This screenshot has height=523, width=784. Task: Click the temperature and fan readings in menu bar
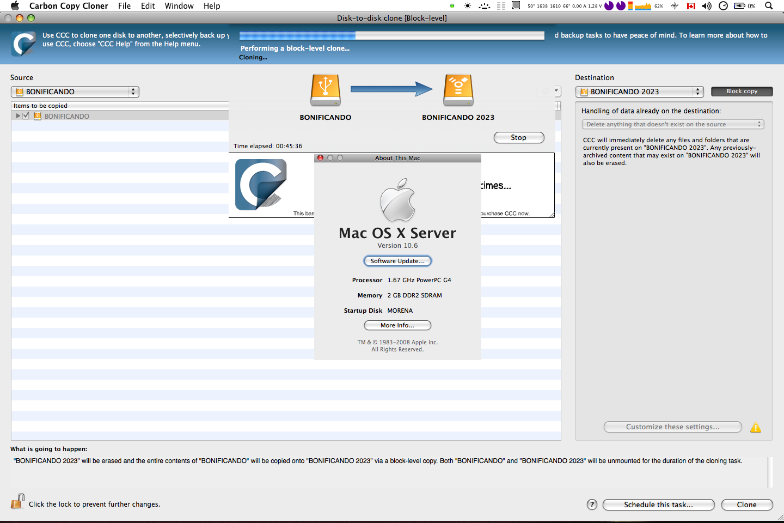[565, 6]
